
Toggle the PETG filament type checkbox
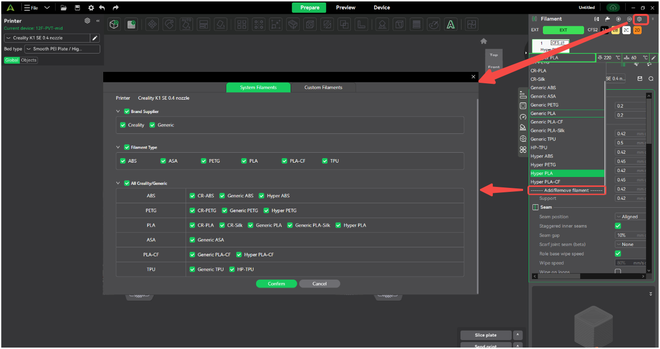pyautogui.click(x=204, y=161)
